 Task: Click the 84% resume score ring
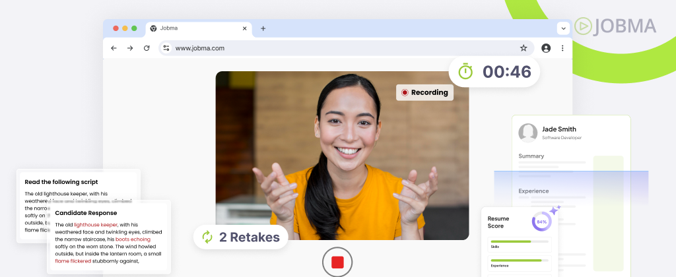tap(541, 222)
